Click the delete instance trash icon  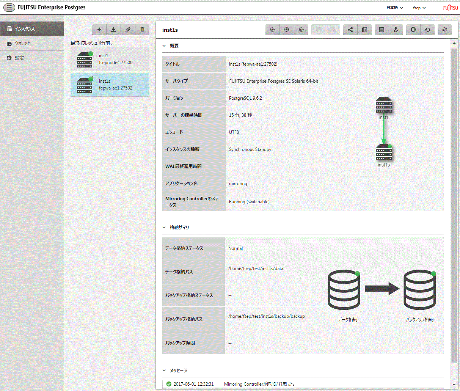tap(142, 30)
